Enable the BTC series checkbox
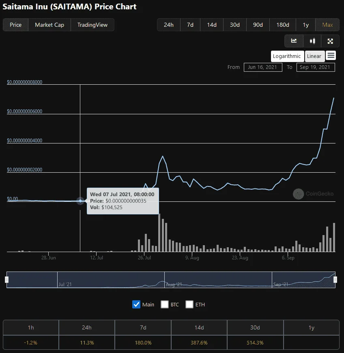The image size is (344, 353). 165,304
